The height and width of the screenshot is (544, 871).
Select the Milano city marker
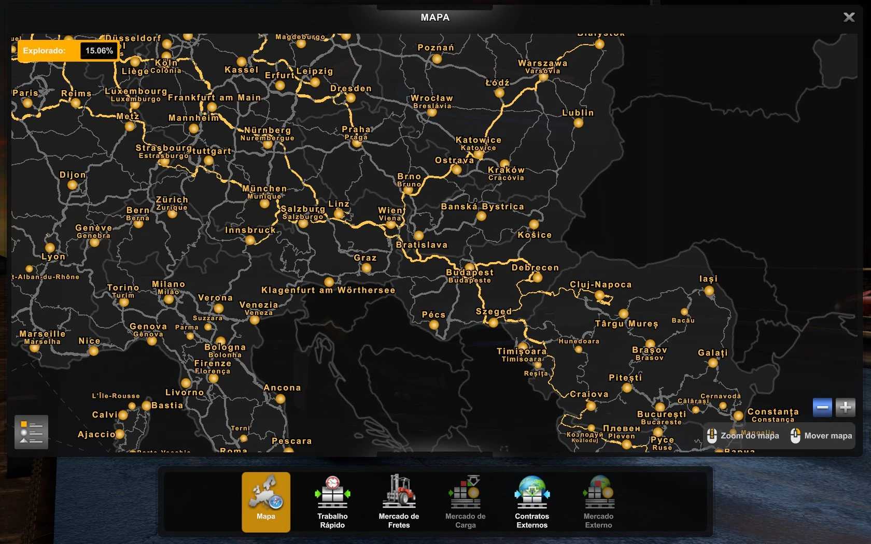169,299
